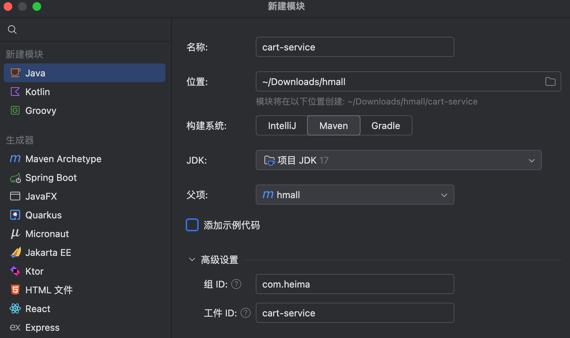This screenshot has width=570, height=338.
Task: Click the Maven icon beside hmall parent
Action: (x=268, y=195)
